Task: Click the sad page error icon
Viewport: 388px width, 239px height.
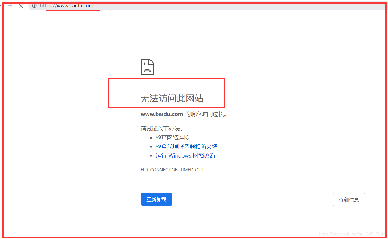Action: point(148,67)
